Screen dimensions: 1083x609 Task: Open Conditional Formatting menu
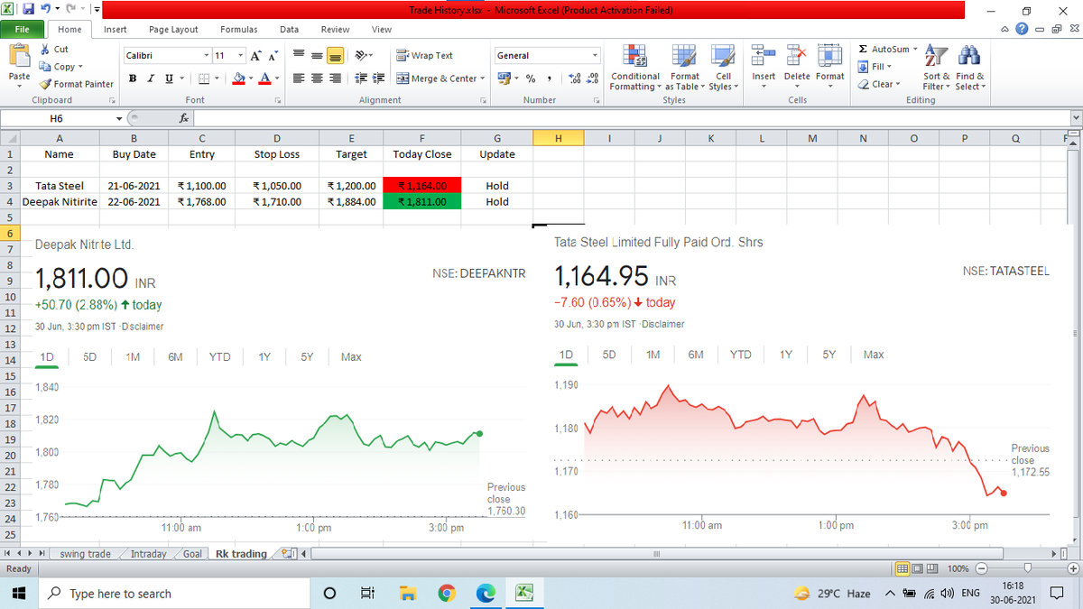[x=635, y=68]
